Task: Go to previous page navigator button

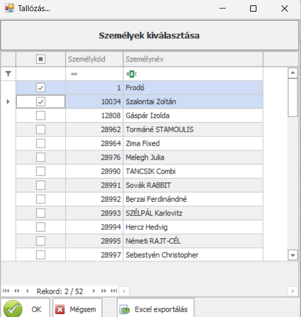Action: [x=17, y=291]
